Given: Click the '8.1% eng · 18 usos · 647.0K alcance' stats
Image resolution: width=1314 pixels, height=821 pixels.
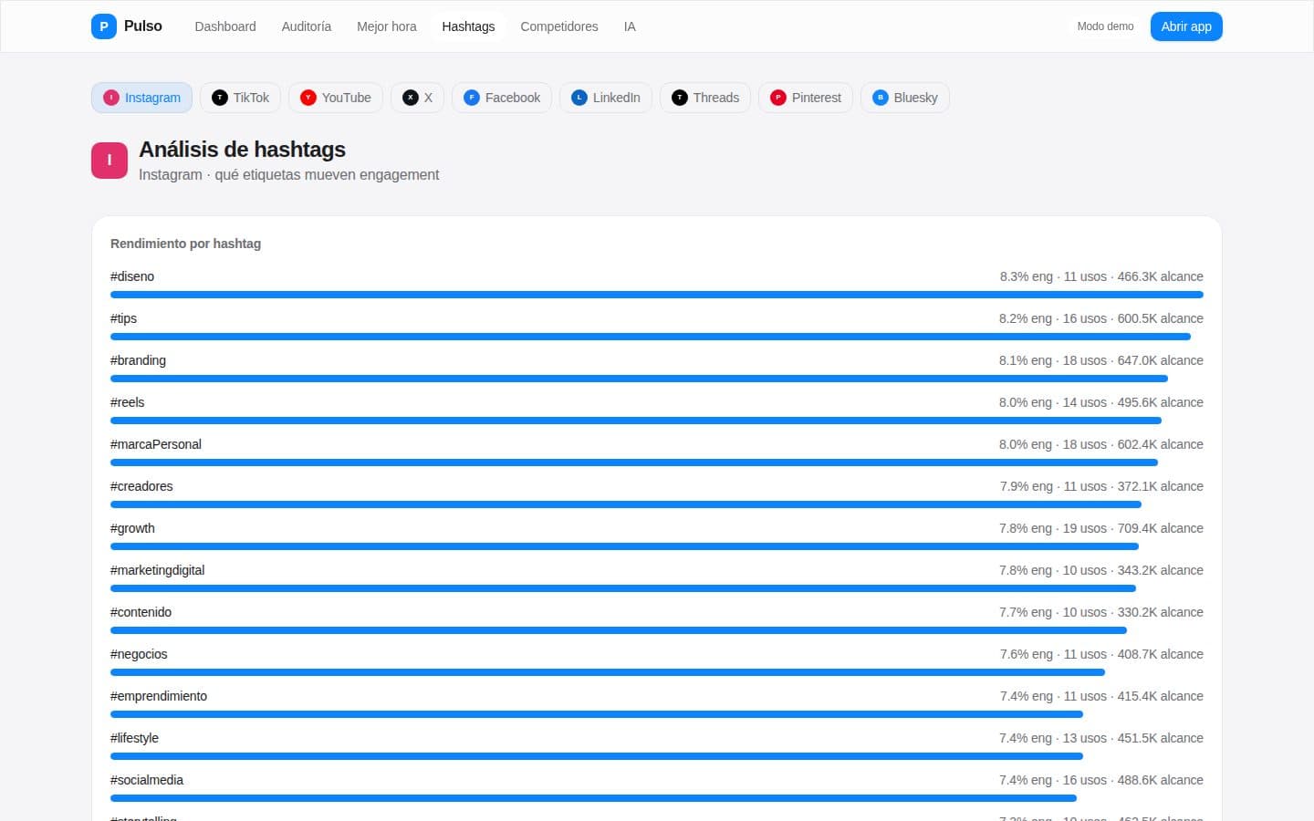Looking at the screenshot, I should point(1101,360).
